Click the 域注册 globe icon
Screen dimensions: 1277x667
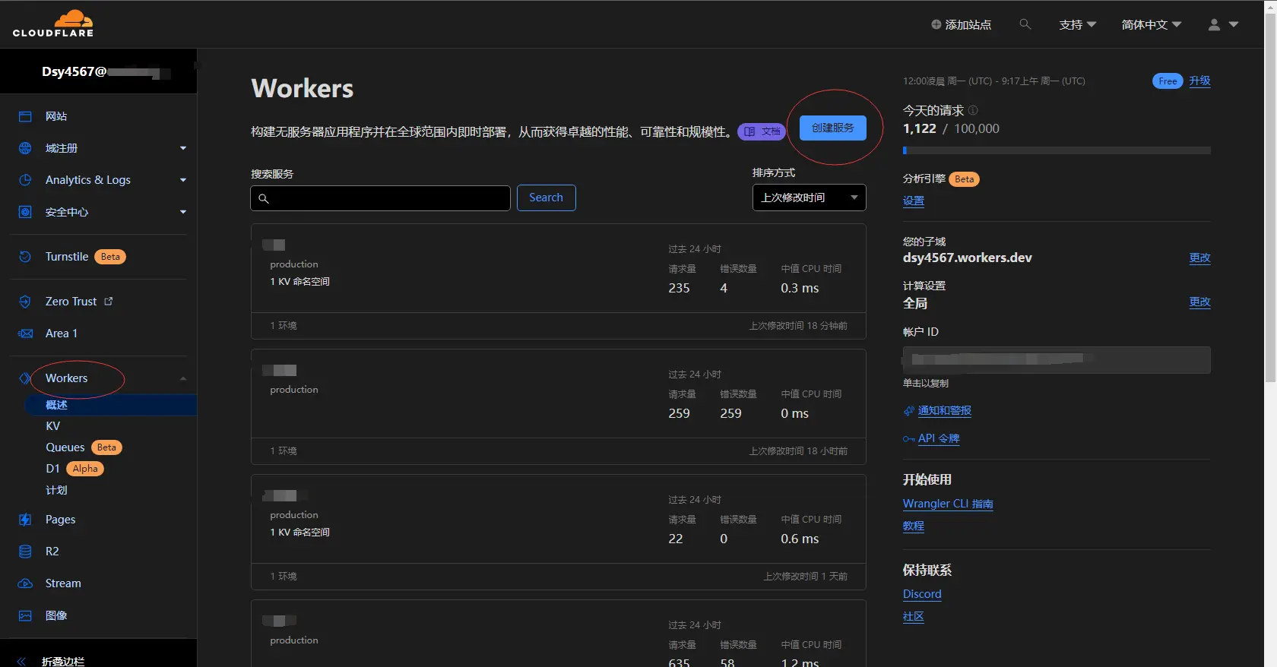[25, 148]
